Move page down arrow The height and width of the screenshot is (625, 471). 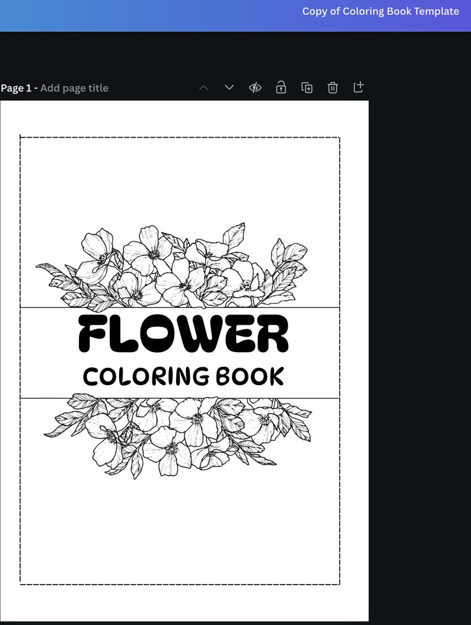229,87
